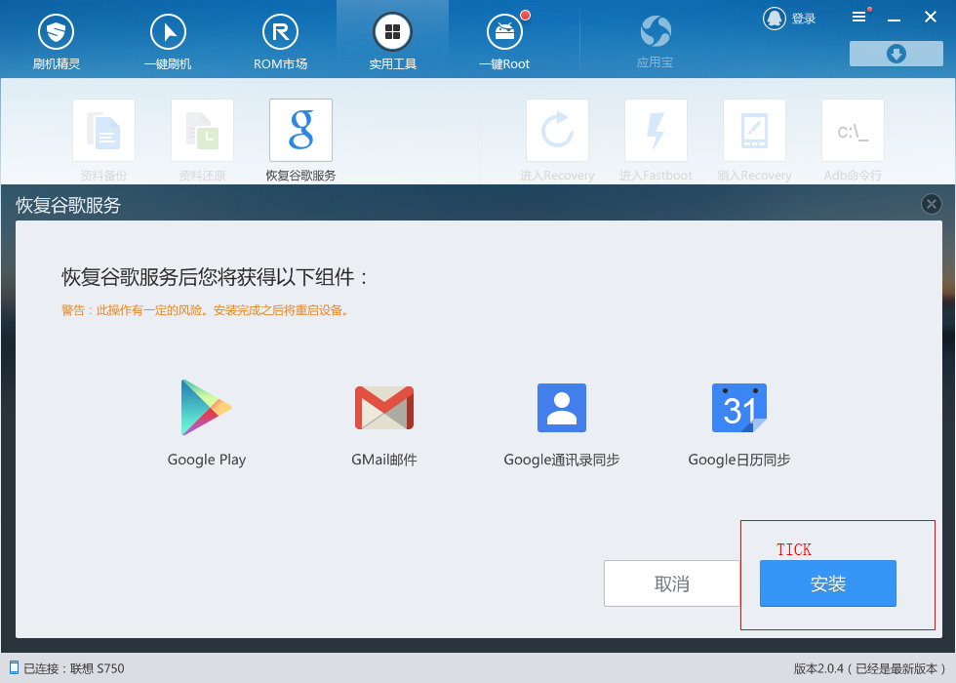The height and width of the screenshot is (683, 956).
Task: Open the 资料备份 backup tool
Action: coord(103,131)
